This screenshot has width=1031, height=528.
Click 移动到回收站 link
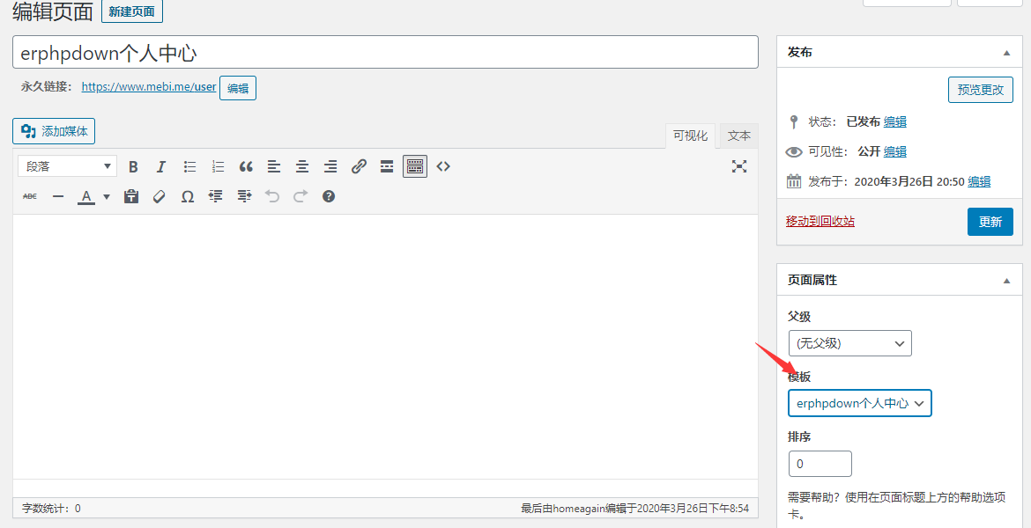(x=820, y=221)
